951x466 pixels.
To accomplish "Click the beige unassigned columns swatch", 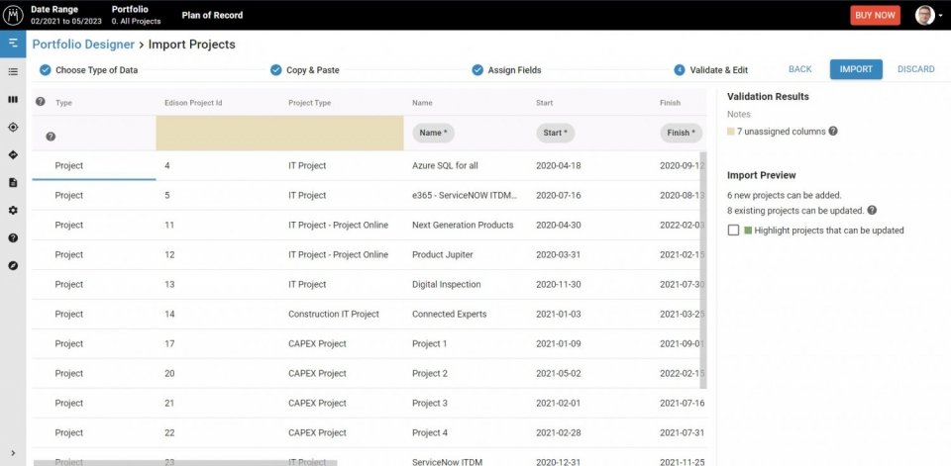I will (x=731, y=131).
